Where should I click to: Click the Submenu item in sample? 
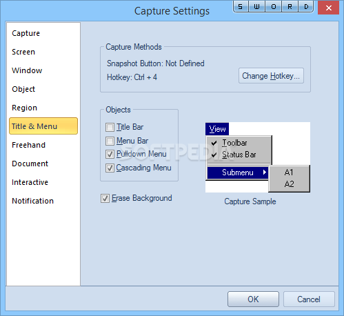[x=238, y=172]
